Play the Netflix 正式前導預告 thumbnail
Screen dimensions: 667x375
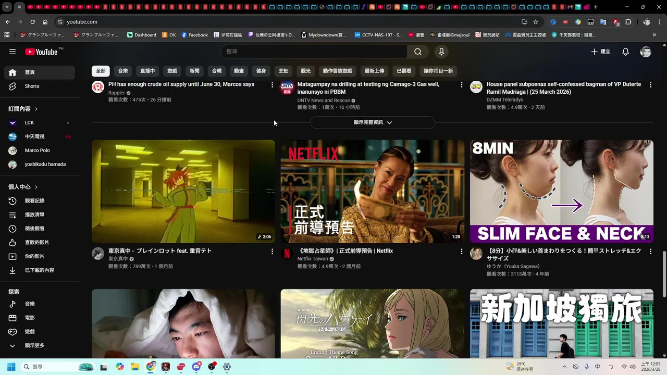click(373, 191)
